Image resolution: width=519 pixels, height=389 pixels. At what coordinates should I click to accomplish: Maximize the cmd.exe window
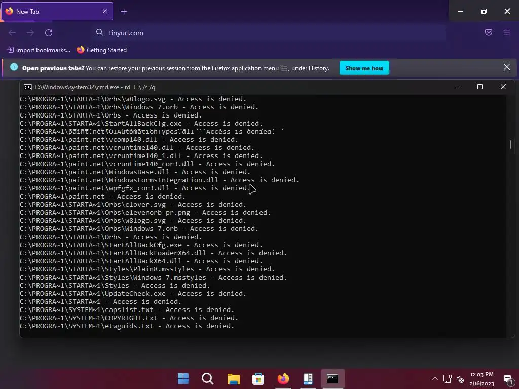coord(480,87)
